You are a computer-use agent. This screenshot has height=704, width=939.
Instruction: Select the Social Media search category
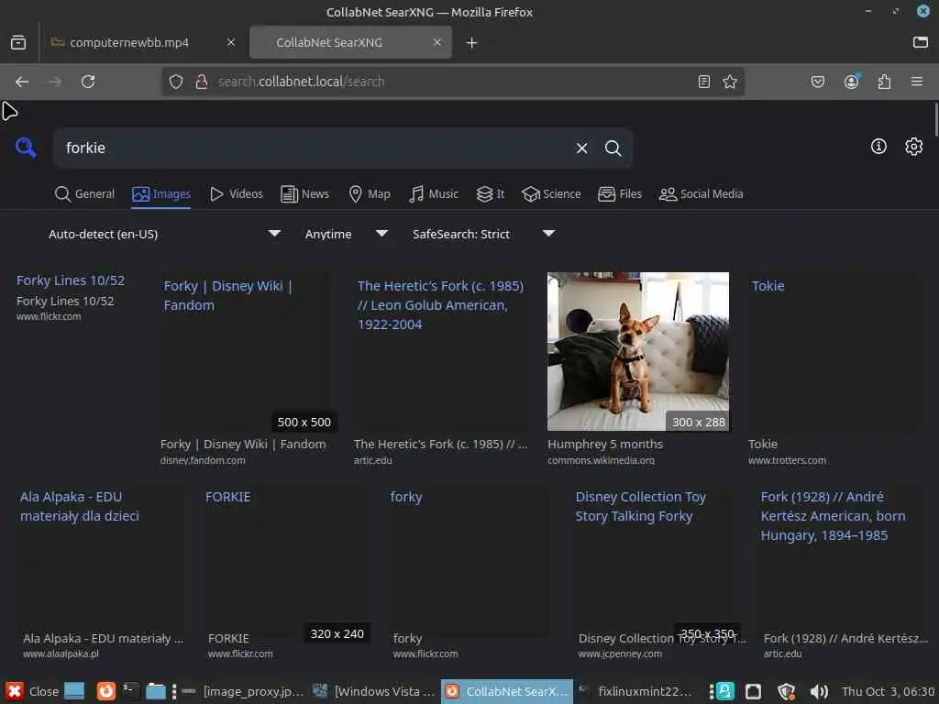click(x=701, y=194)
